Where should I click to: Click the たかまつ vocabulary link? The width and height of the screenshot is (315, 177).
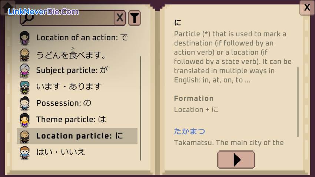coord(189,131)
